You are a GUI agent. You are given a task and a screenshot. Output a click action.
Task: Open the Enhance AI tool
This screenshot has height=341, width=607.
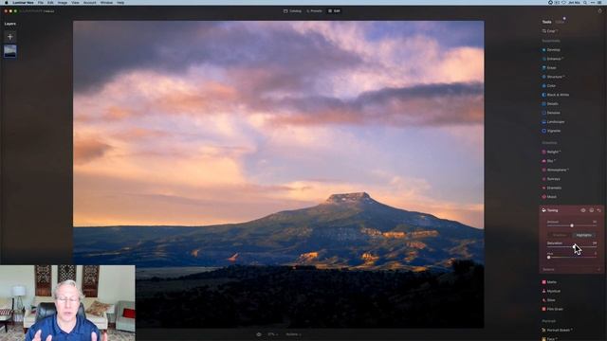coord(552,59)
